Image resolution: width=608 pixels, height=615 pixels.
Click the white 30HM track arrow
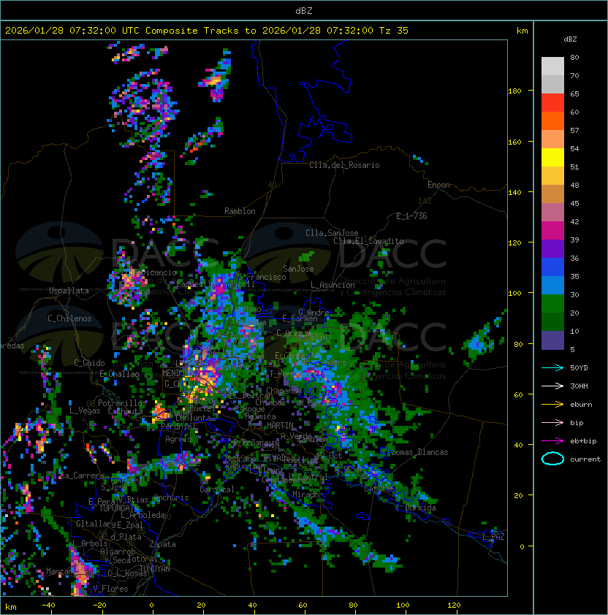(x=552, y=386)
